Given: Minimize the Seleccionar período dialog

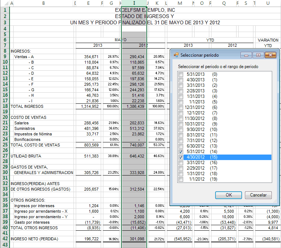Looking at the screenshot, I should click(x=245, y=55).
